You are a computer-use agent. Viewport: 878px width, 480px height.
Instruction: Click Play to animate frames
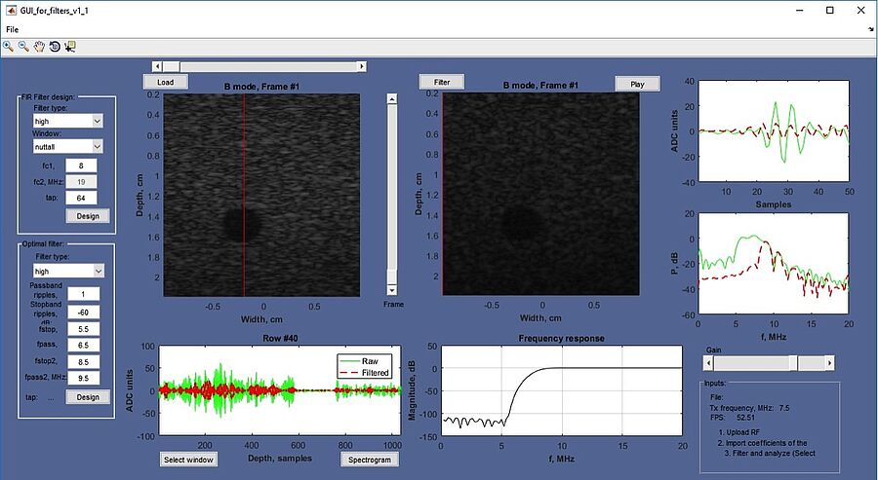pyautogui.click(x=637, y=84)
